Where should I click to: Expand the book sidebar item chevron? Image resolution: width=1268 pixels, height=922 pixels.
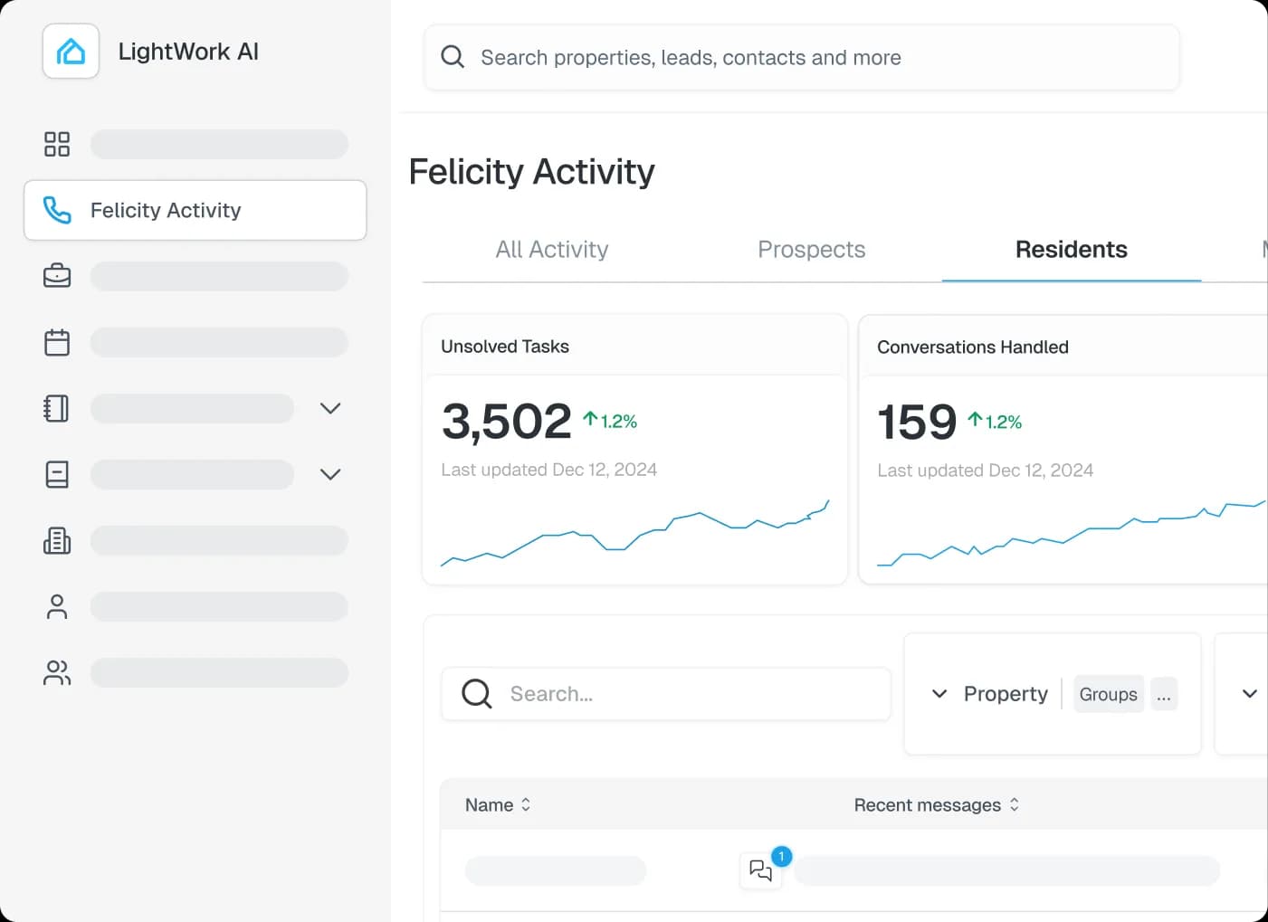[x=330, y=474]
